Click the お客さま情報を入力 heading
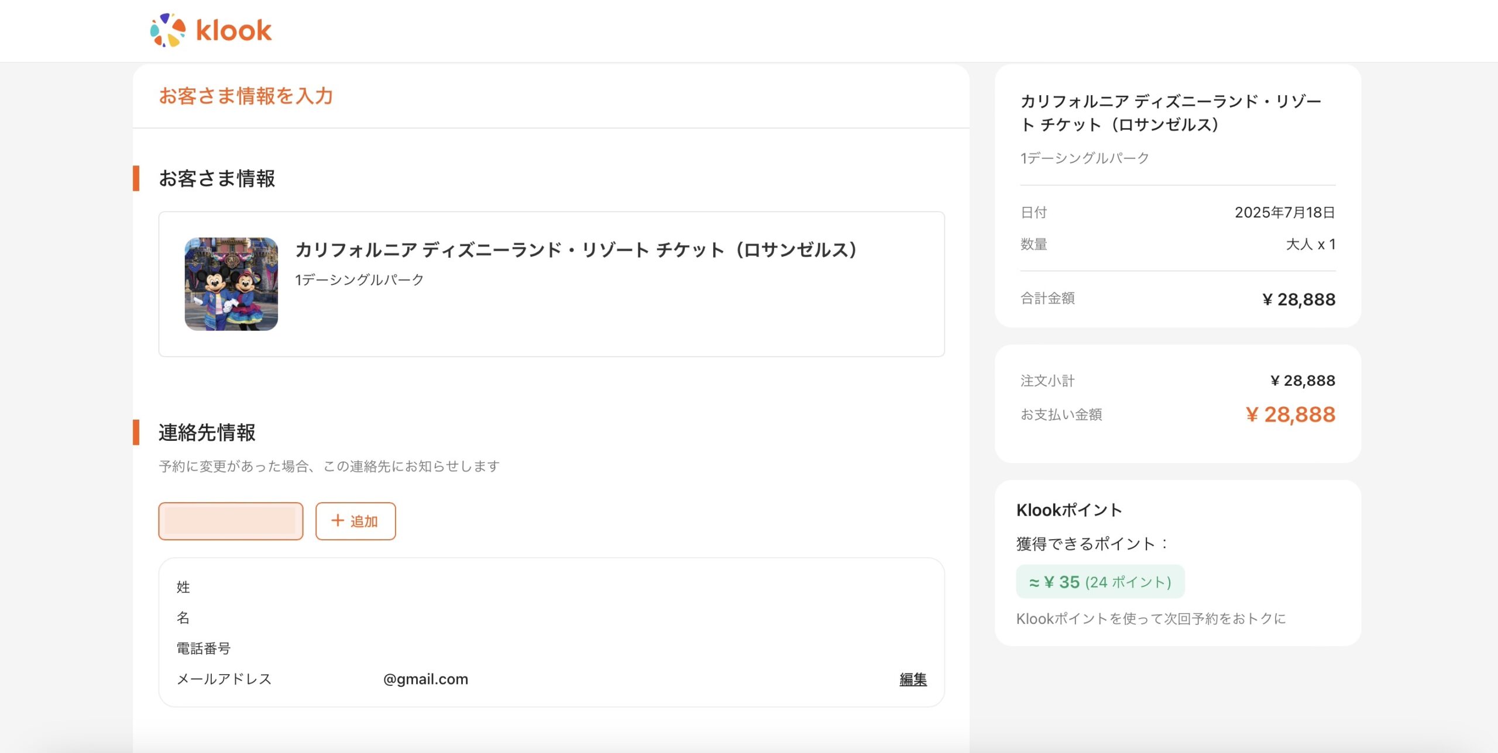 click(246, 96)
